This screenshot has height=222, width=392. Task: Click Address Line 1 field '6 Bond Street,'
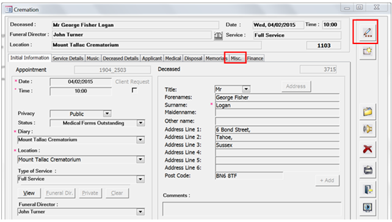coord(277,130)
